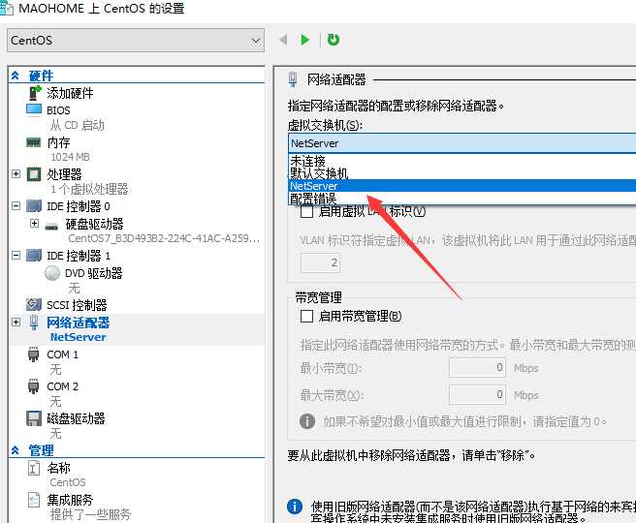This screenshot has height=523, width=636.
Task: Click 从 CD 启动 under BIOS
Action: coord(77,125)
